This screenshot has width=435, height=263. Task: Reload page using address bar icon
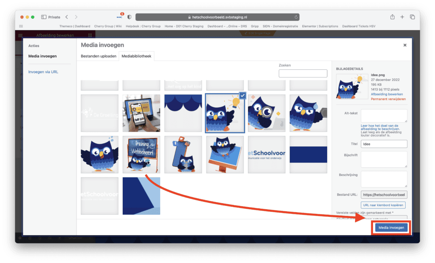(296, 17)
